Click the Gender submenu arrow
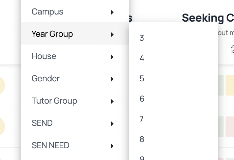The height and width of the screenshot is (160, 234). 112,79
